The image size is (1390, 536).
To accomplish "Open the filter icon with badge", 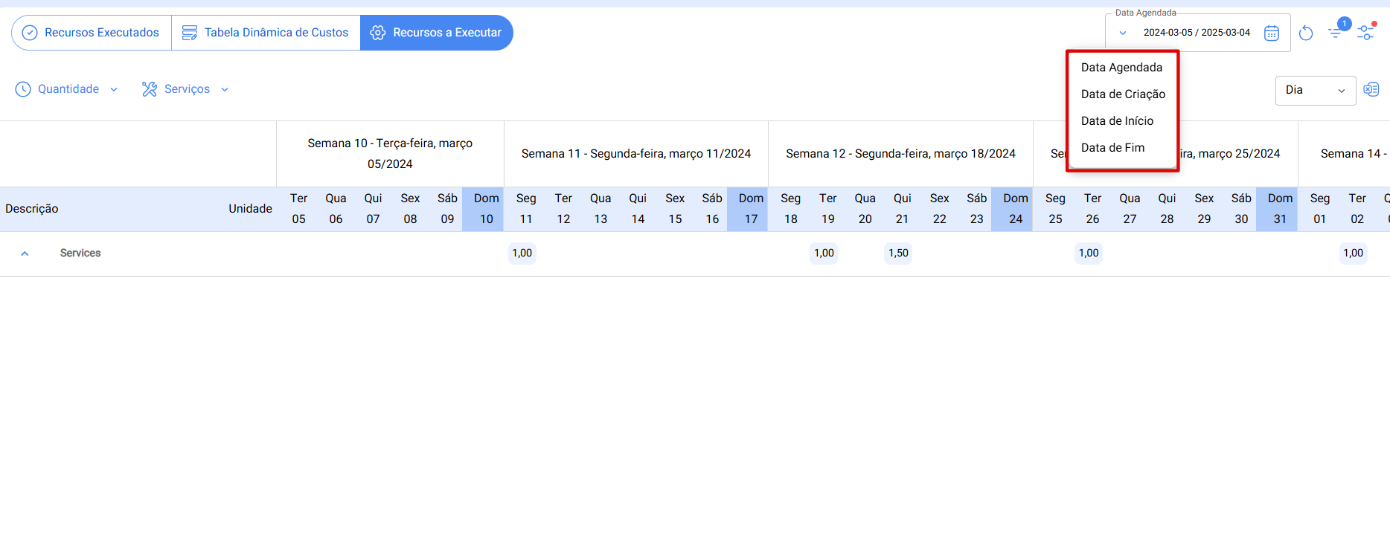I will tap(1337, 31).
